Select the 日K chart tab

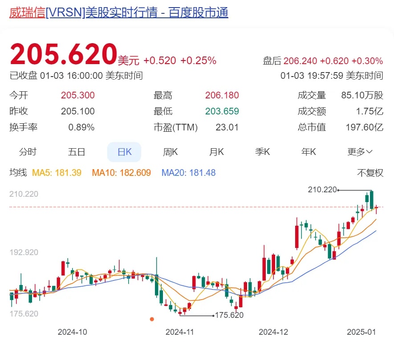pyautogui.click(x=124, y=152)
